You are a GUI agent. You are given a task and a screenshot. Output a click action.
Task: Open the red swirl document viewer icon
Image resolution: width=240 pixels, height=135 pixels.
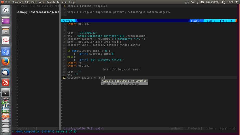point(6,41)
